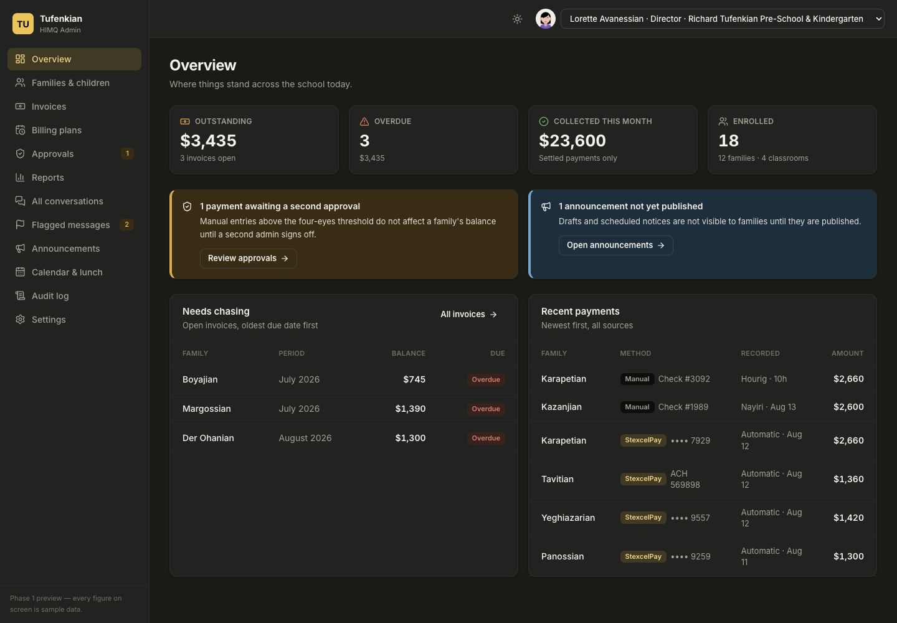Click the Boyajian Overdue status badge

point(486,379)
